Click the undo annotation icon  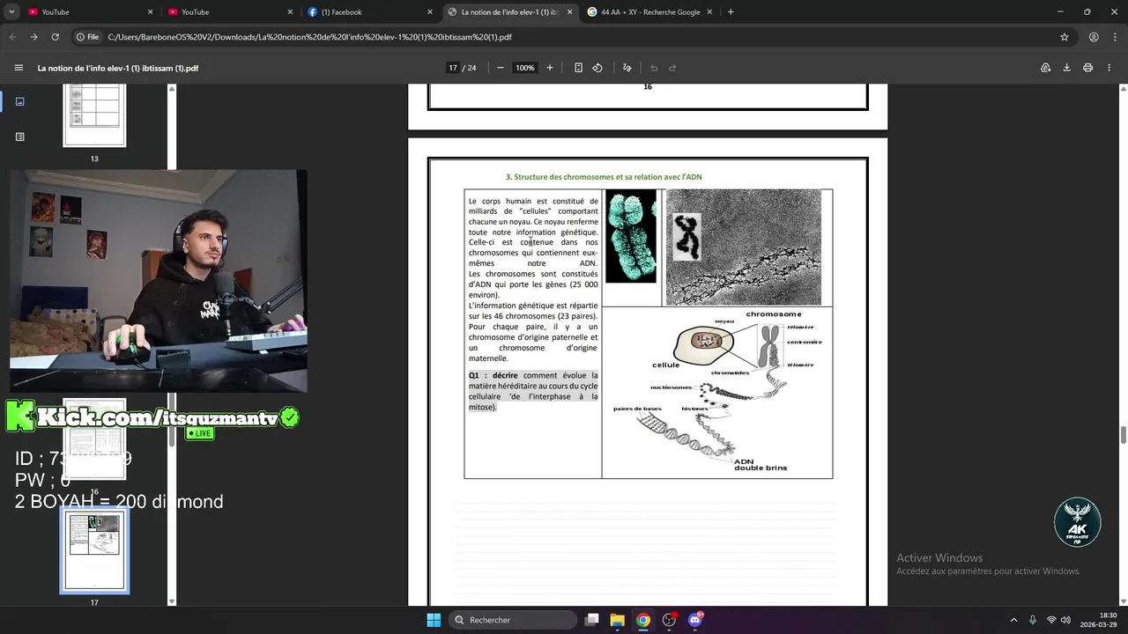(x=654, y=68)
